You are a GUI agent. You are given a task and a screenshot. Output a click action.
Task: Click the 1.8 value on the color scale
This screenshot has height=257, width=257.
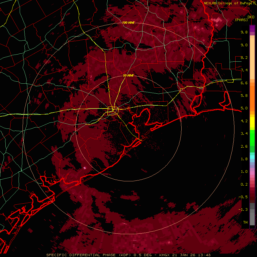pyautogui.click(x=244, y=159)
